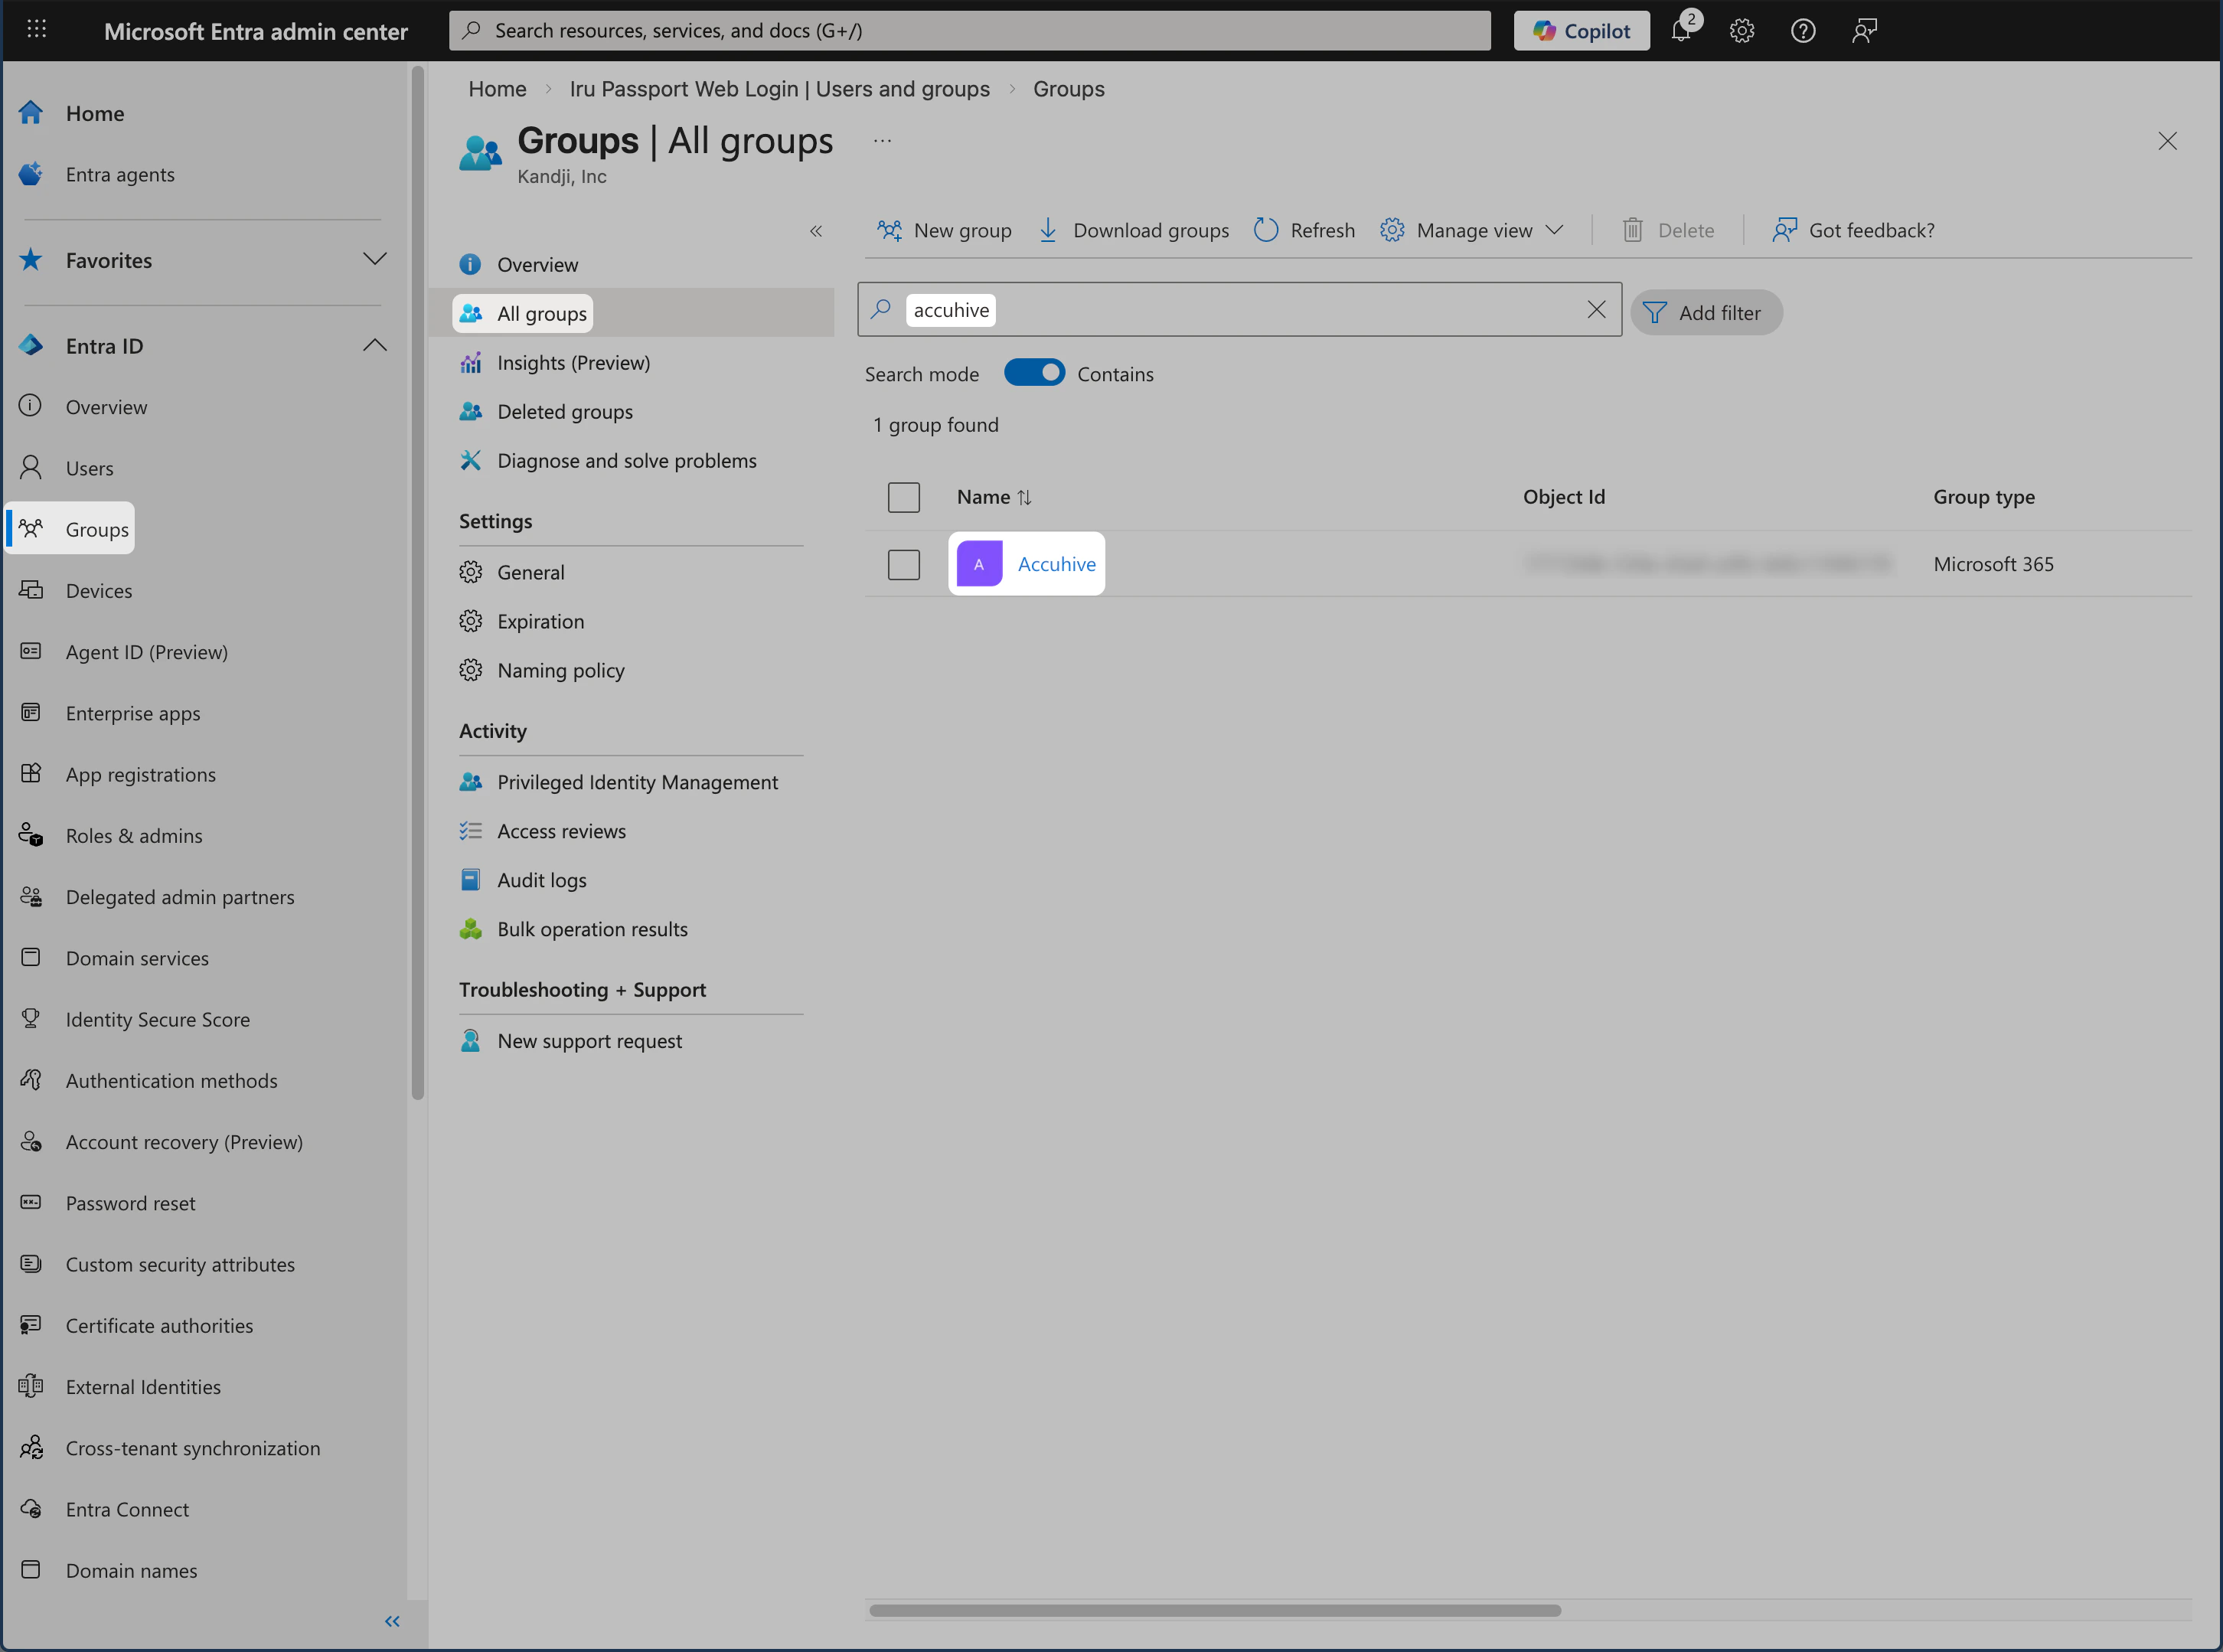This screenshot has width=2223, height=1652.
Task: Open the Accuhive group link
Action: [1056, 563]
